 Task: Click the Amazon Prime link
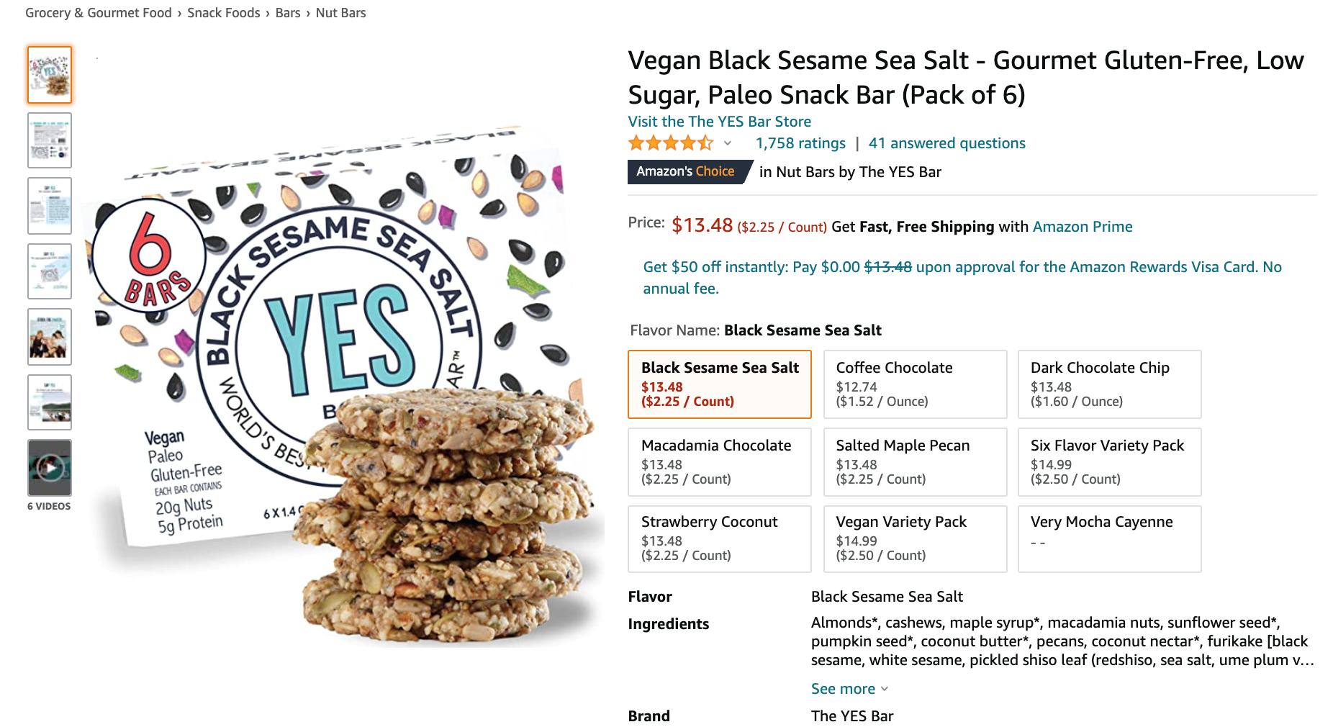tap(1082, 227)
